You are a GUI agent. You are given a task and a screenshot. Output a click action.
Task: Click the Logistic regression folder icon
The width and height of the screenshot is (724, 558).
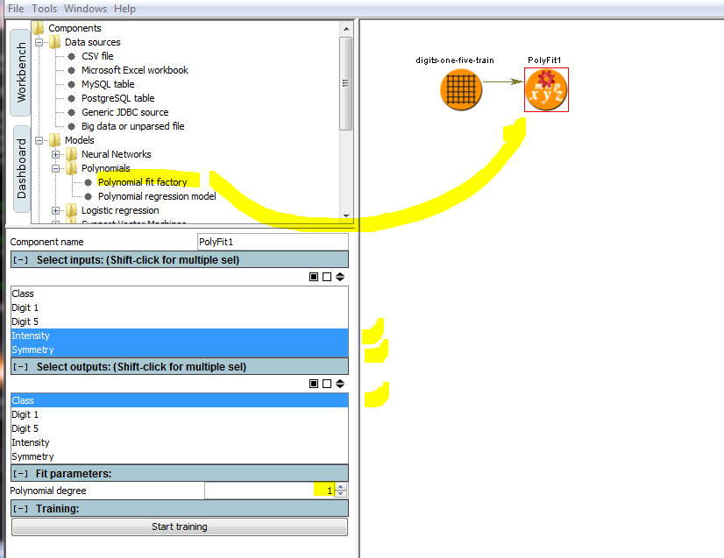click(71, 210)
